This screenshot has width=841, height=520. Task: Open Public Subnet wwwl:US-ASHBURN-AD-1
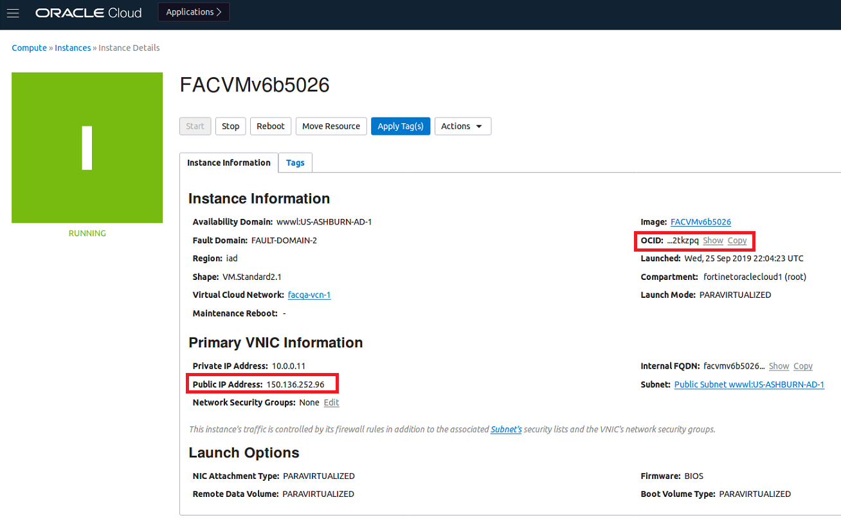pos(749,384)
